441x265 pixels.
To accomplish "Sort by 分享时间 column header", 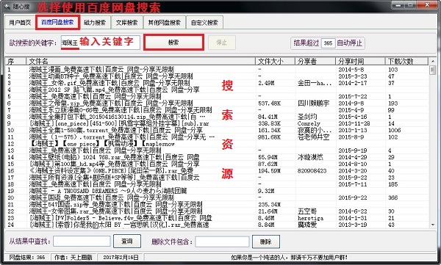I will pos(360,61).
